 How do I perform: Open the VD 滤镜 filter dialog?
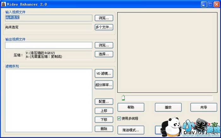point(104,73)
